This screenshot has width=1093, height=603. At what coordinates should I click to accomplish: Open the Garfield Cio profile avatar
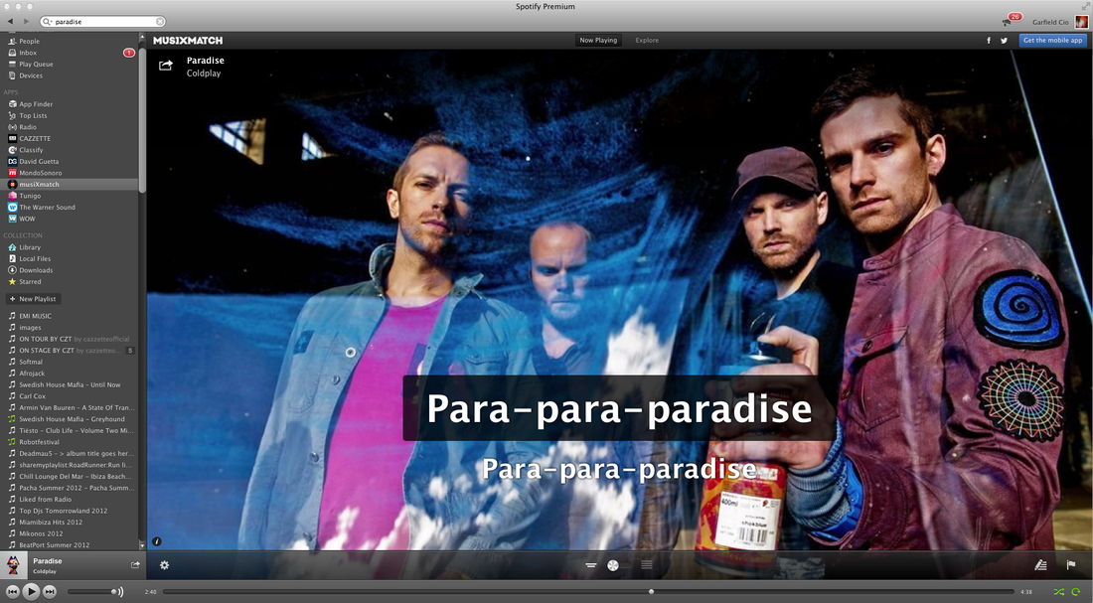tap(1080, 22)
